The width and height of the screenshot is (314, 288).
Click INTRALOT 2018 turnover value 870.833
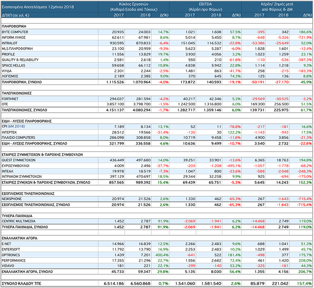pyautogui.click(x=143, y=43)
